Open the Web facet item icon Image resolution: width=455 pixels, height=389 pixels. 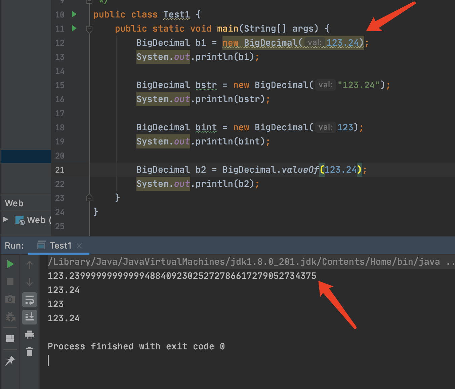pyautogui.click(x=20, y=220)
